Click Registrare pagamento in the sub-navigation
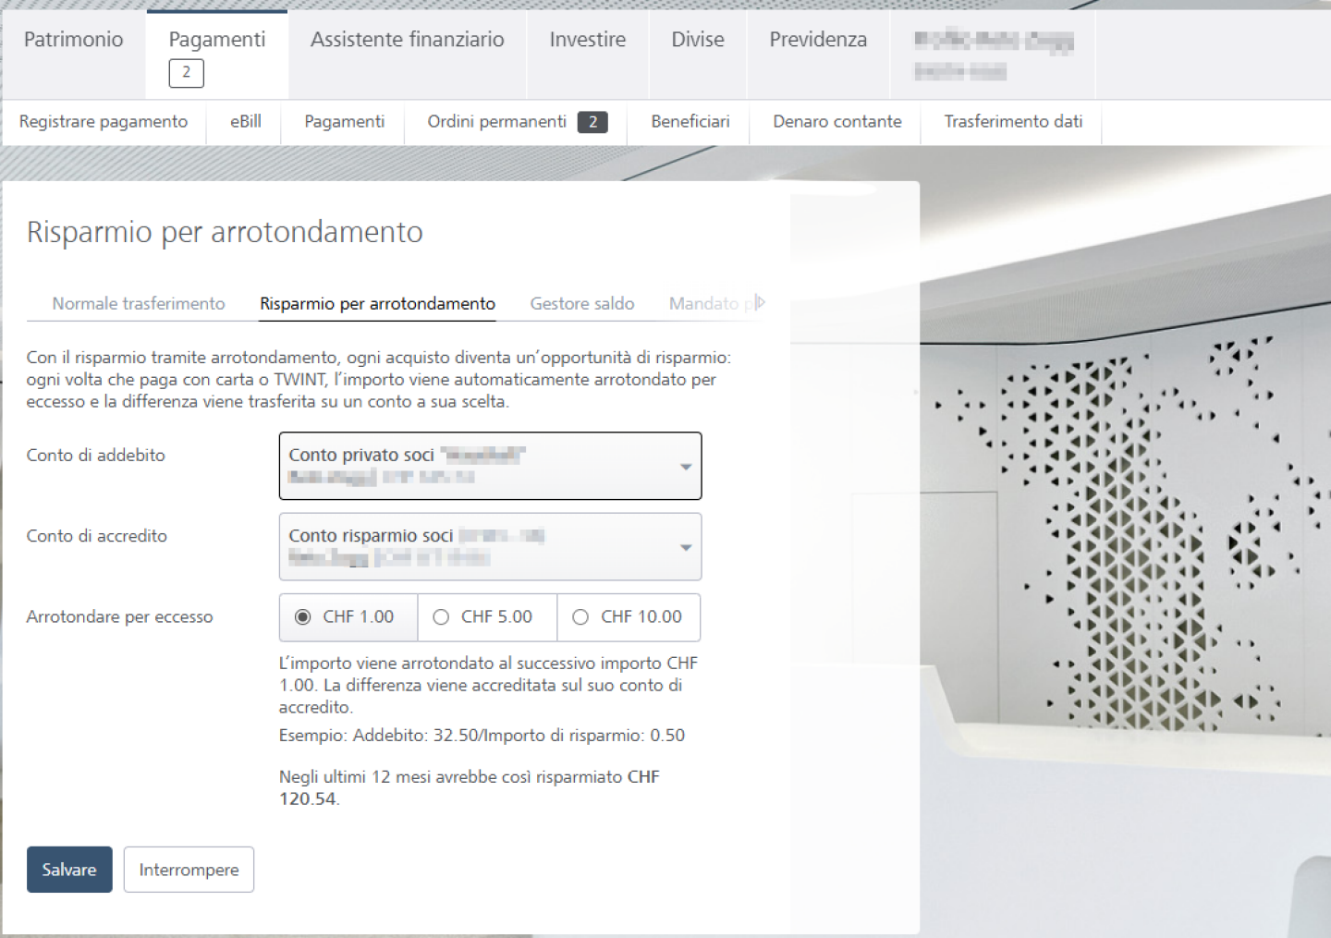 coord(104,121)
